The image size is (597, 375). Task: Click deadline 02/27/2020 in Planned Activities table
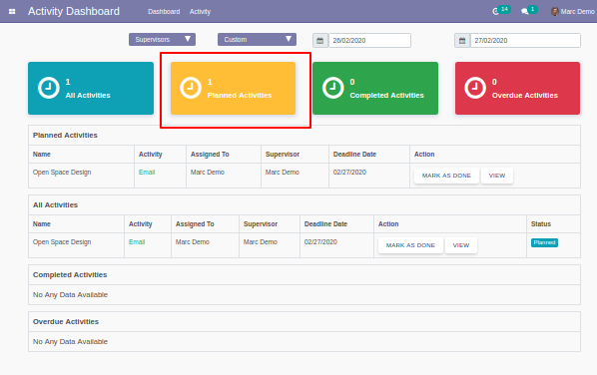349,173
